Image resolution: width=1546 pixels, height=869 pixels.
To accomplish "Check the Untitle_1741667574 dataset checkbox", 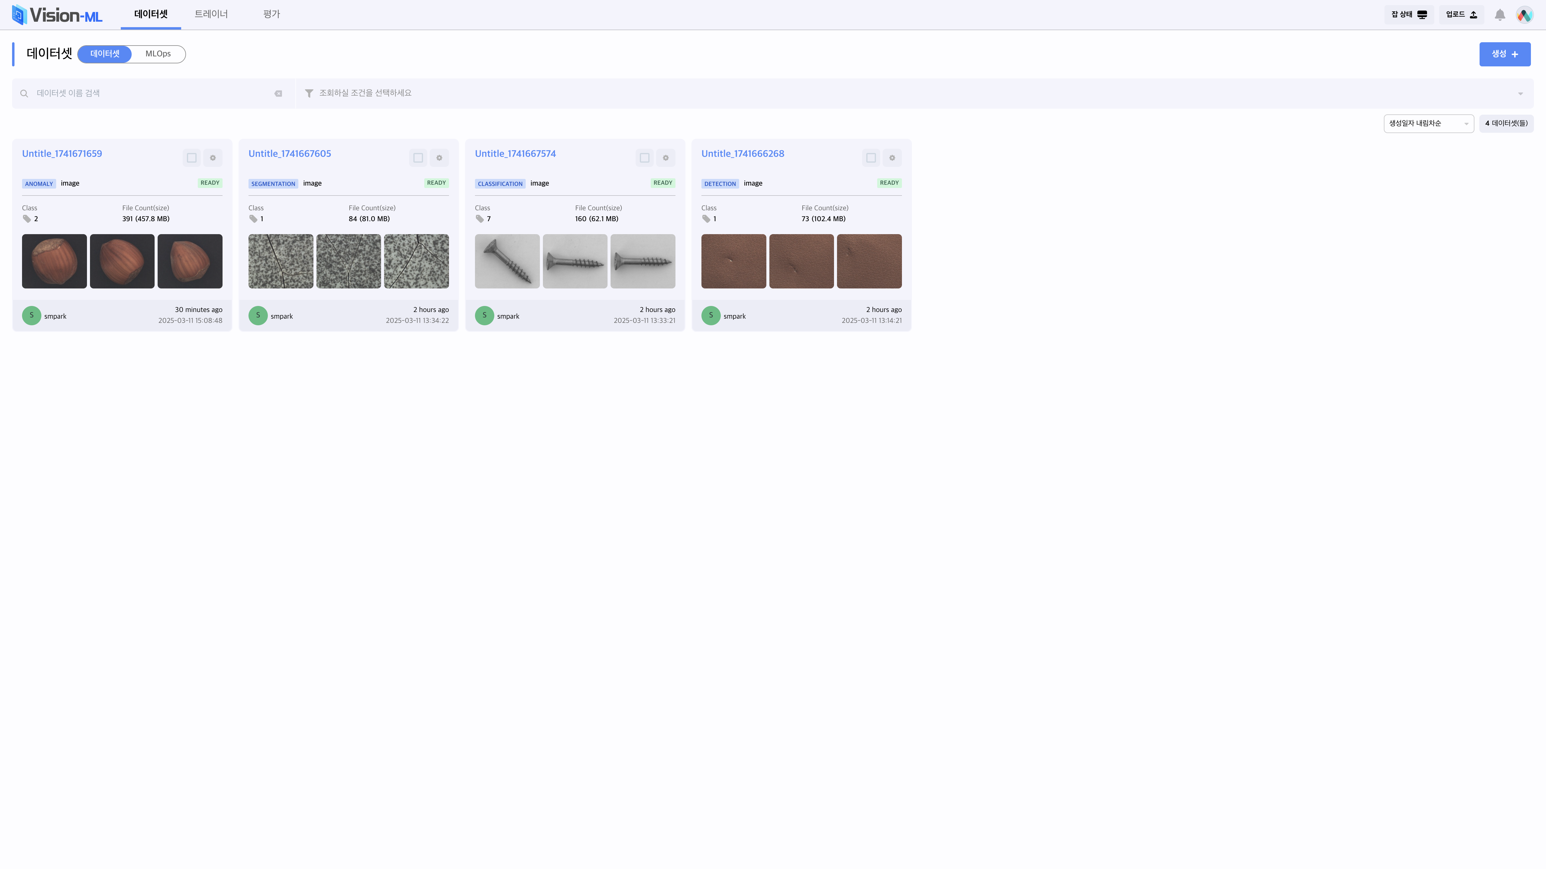I will point(645,158).
